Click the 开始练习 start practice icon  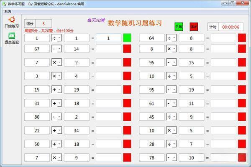tap(12, 20)
